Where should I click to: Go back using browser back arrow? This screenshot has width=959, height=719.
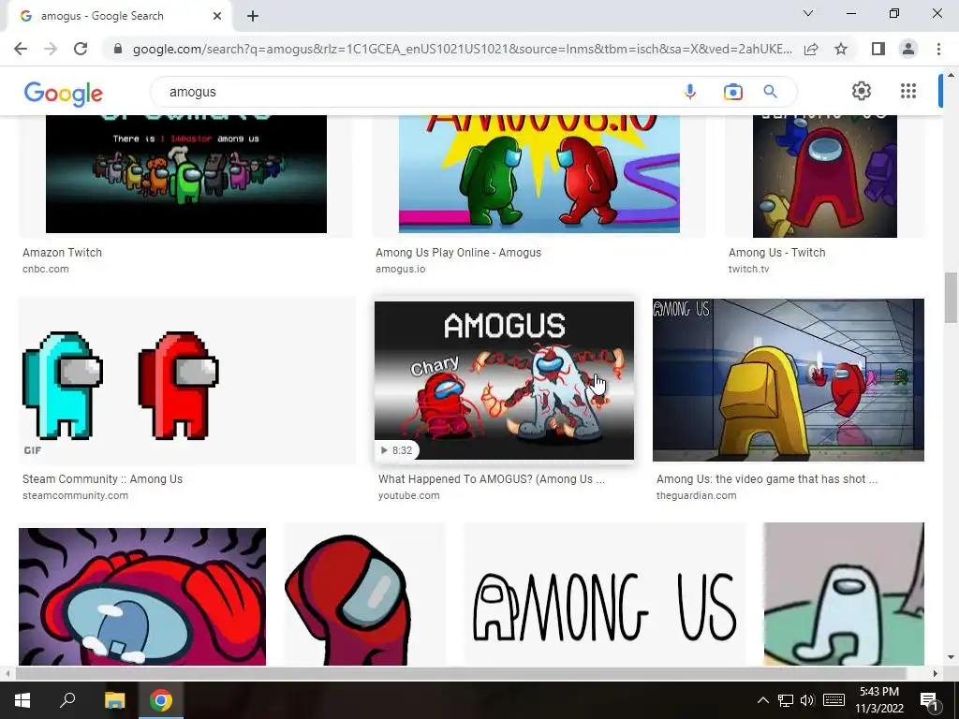point(21,49)
